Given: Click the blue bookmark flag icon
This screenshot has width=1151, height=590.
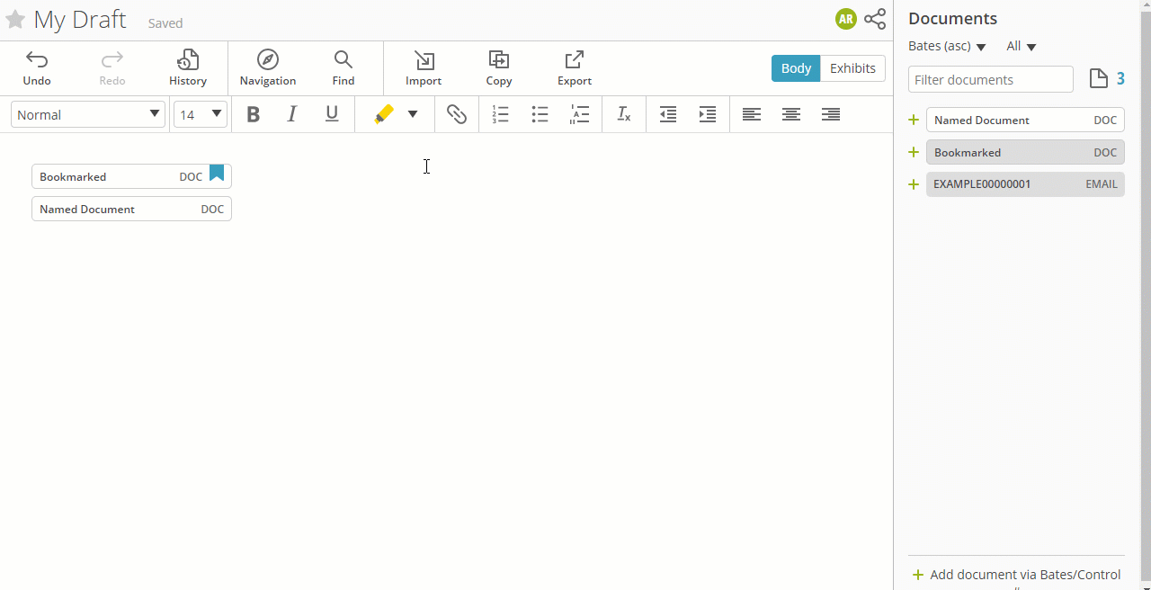Looking at the screenshot, I should [x=217, y=173].
